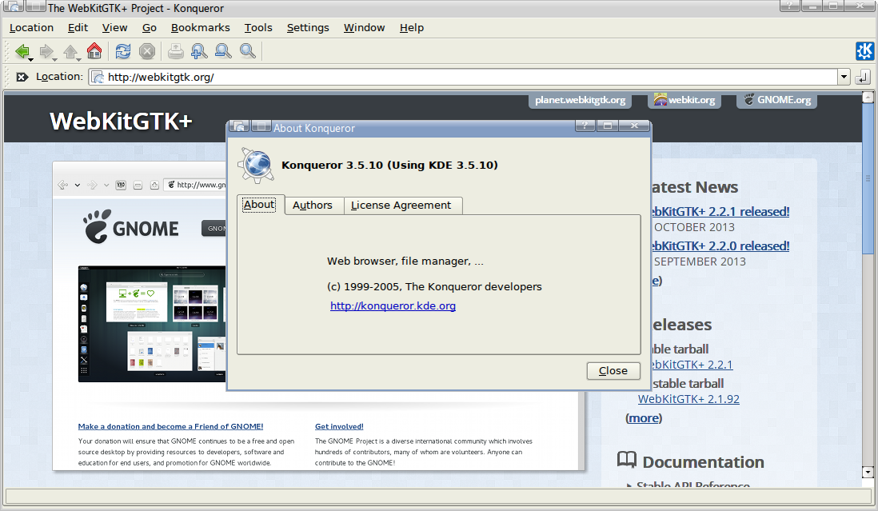Click Make a donation and become a Friend link
Image resolution: width=878 pixels, height=511 pixels.
click(171, 426)
